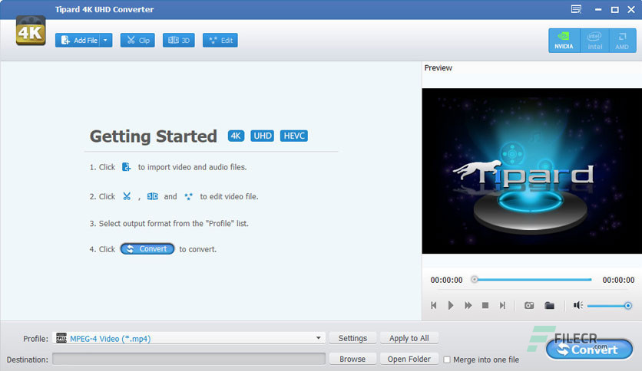This screenshot has width=642, height=371.
Task: Open the feedback menu icon in title bar
Action: tap(576, 9)
